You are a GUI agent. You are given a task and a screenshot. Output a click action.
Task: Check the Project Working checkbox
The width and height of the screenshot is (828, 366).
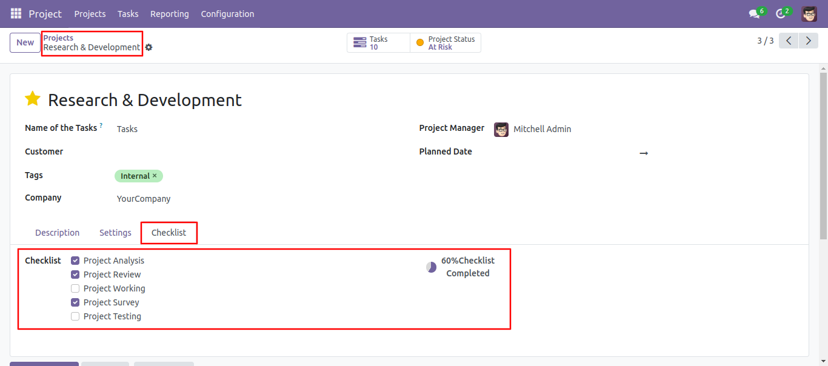pos(75,288)
